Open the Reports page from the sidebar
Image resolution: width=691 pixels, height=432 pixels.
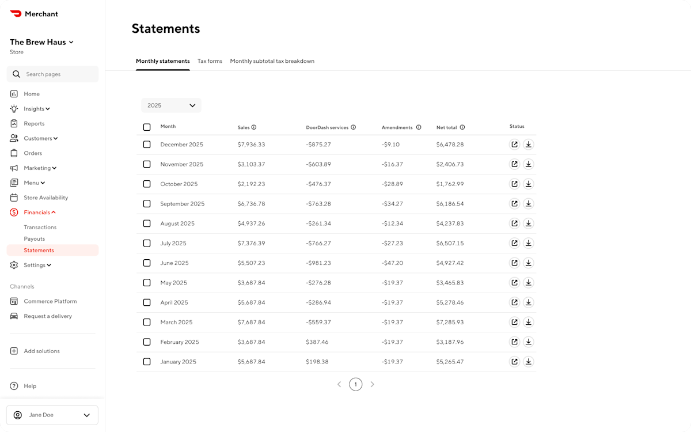[34, 123]
